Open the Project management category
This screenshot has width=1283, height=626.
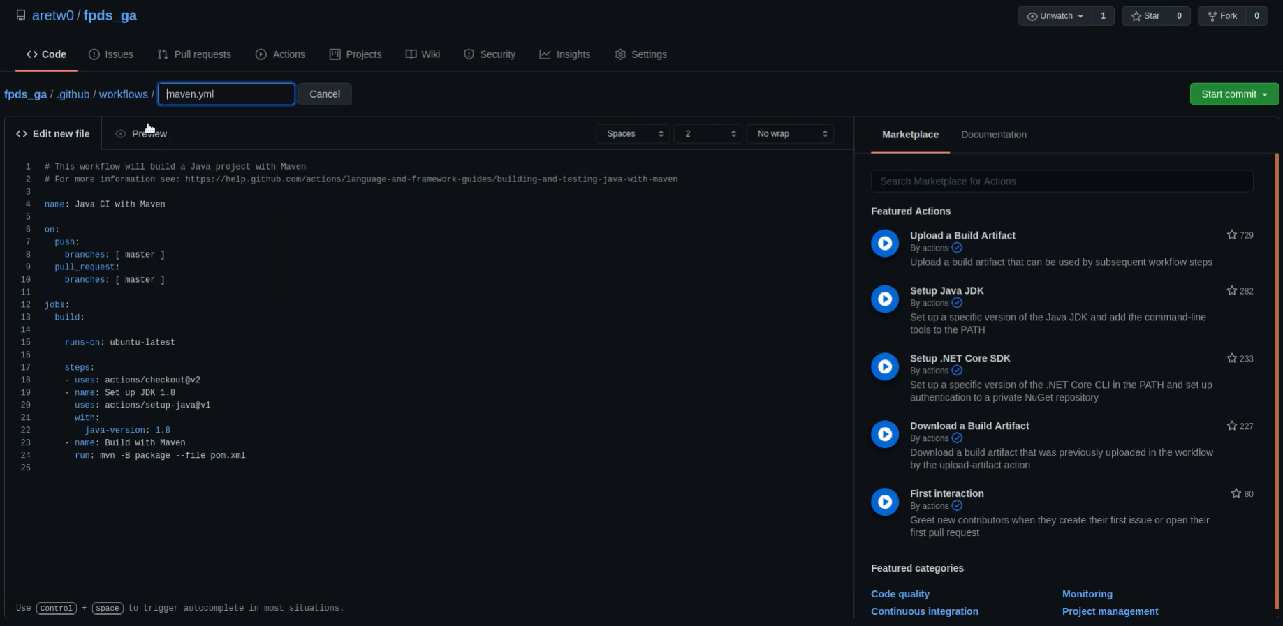(1110, 611)
